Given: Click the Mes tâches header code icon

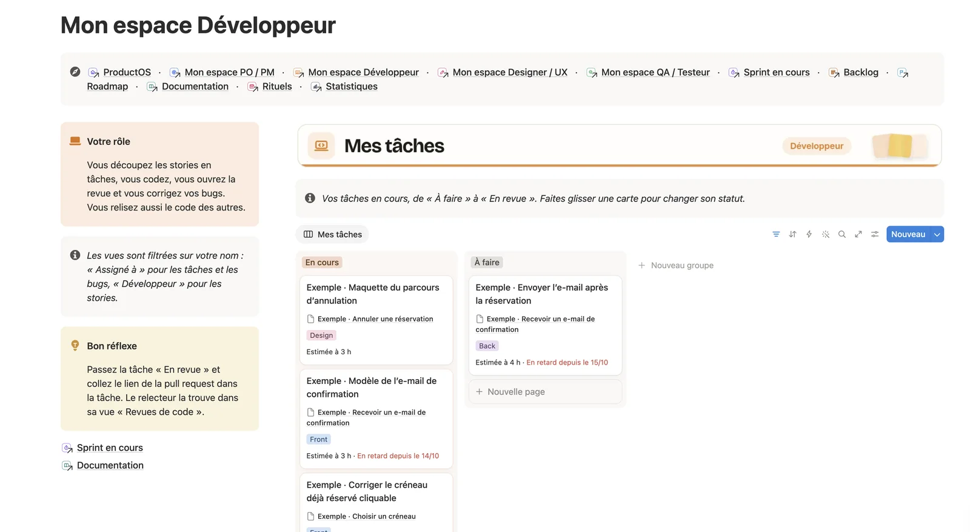Looking at the screenshot, I should pos(321,146).
